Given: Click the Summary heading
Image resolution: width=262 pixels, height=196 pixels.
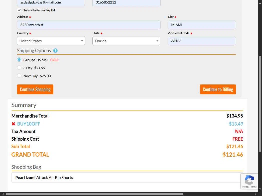Looking at the screenshot, I should pyautogui.click(x=24, y=105).
